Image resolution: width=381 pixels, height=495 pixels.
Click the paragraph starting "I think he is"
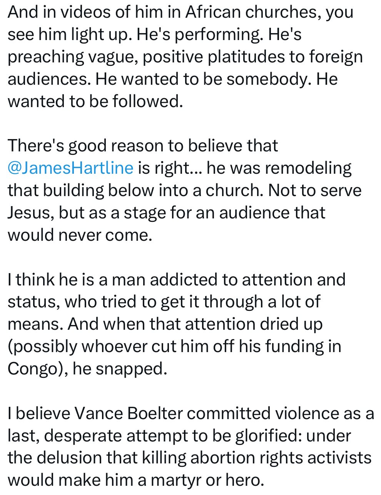pos(177,324)
